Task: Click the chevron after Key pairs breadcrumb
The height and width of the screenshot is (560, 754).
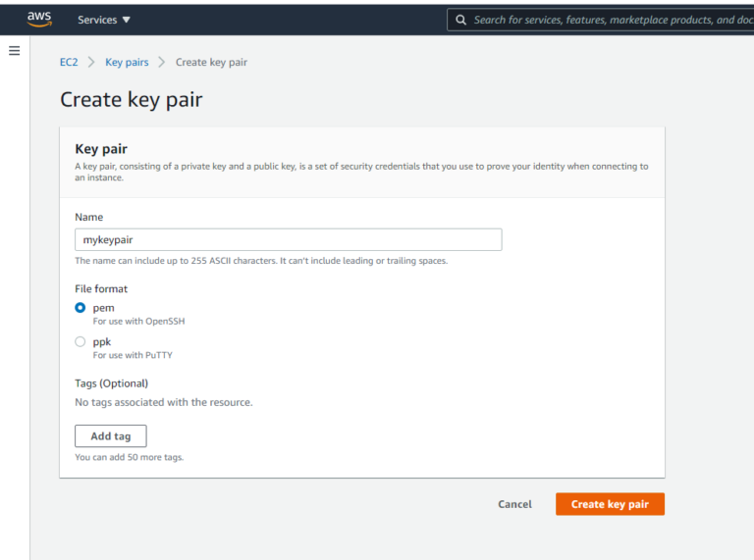Action: [162, 62]
